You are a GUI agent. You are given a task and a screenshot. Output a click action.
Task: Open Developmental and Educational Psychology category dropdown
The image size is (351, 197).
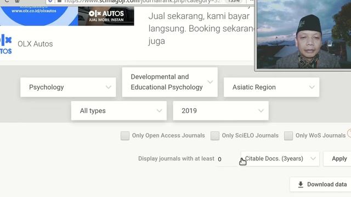click(169, 82)
